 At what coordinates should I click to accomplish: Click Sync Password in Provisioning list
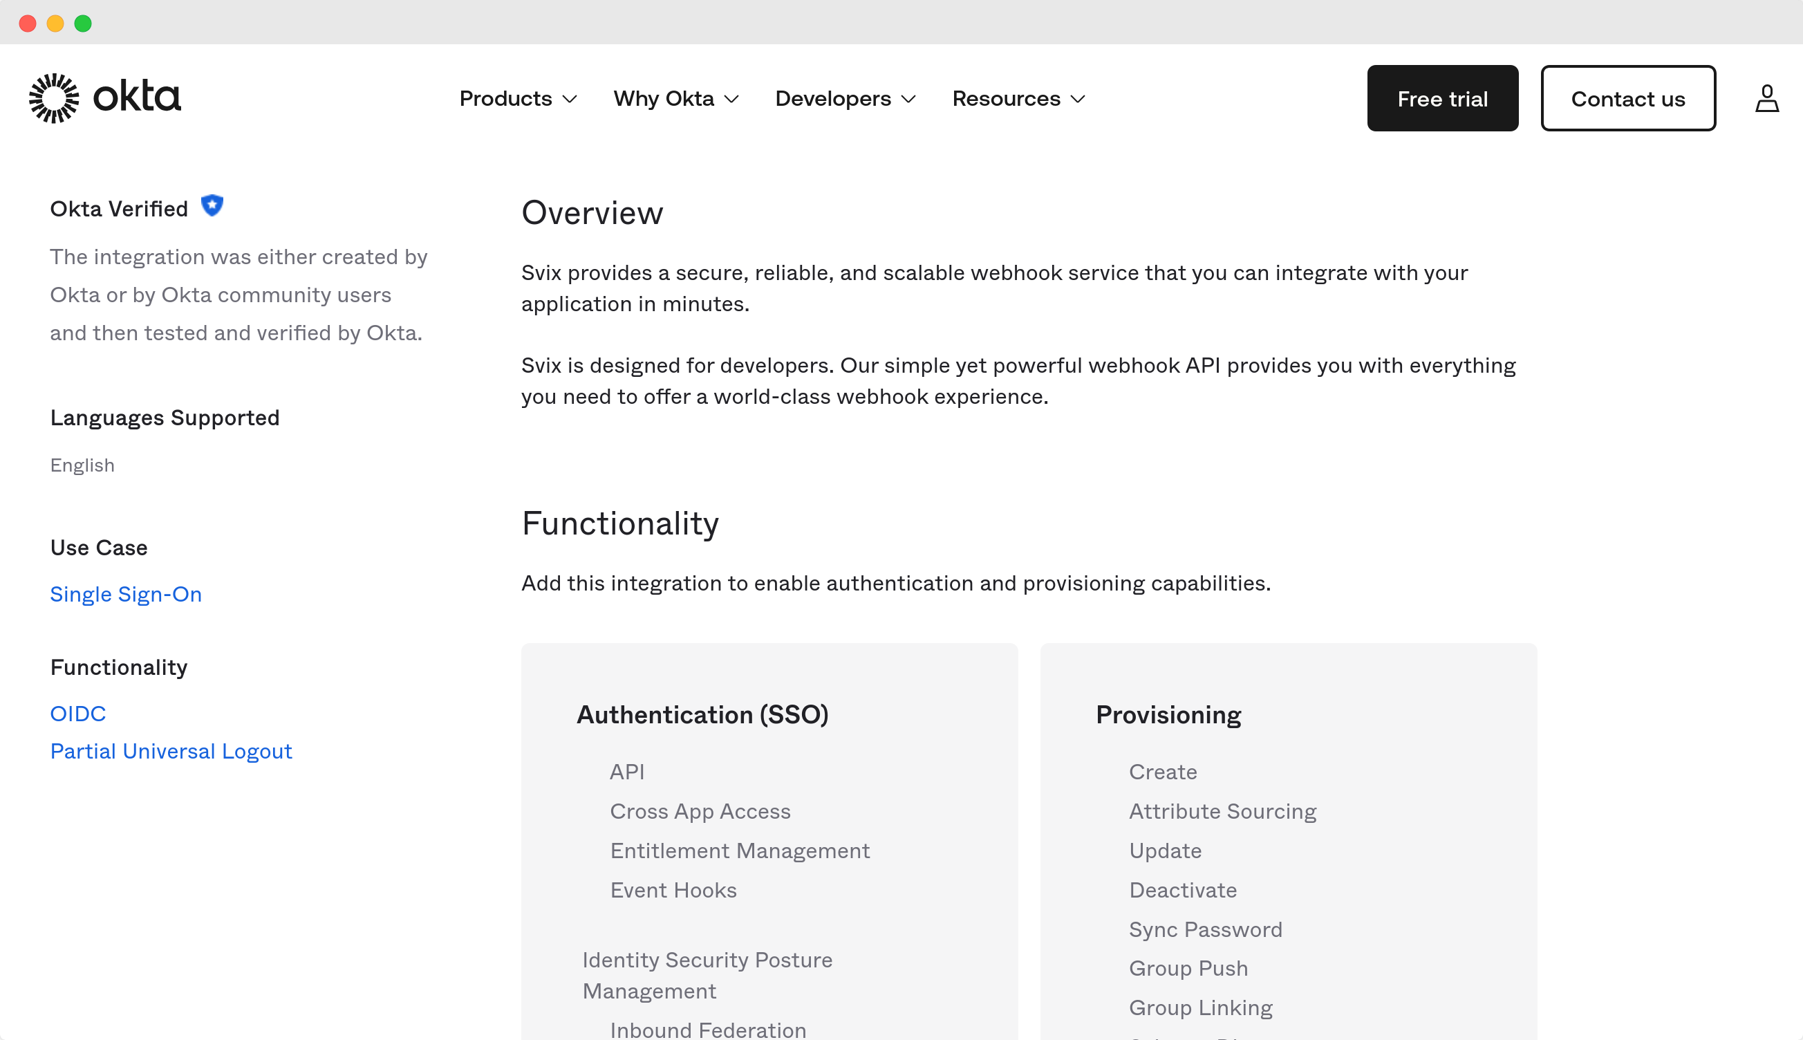click(x=1205, y=929)
